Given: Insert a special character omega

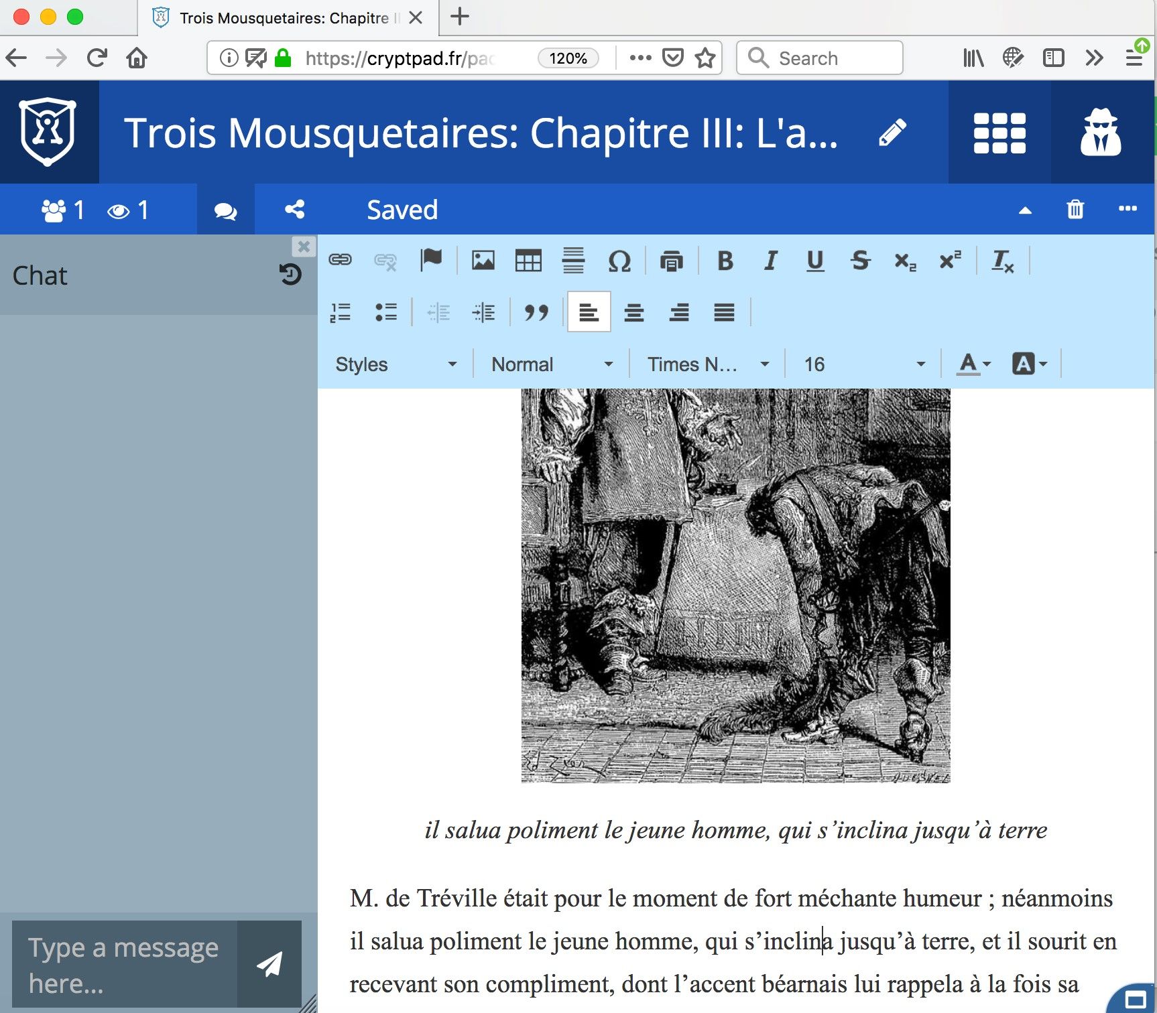Looking at the screenshot, I should [x=619, y=261].
